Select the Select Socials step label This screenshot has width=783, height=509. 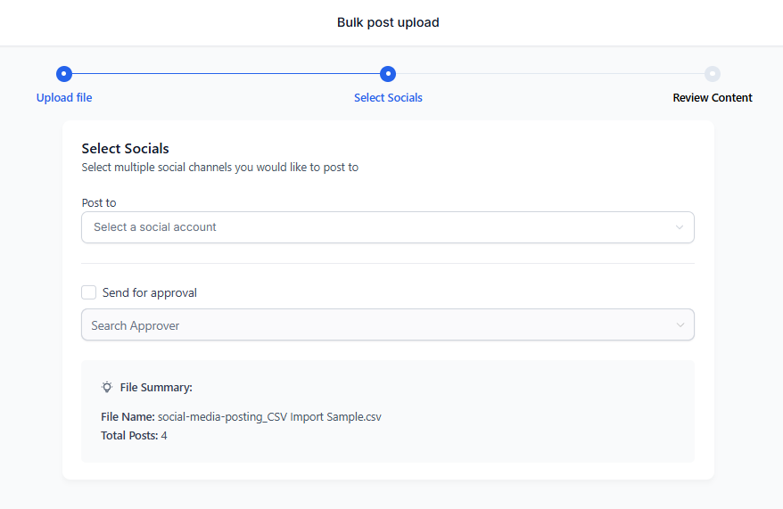(x=388, y=98)
